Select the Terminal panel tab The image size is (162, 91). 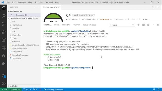(47, 25)
